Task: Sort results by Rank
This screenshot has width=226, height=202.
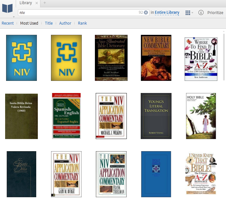Action: tap(82, 23)
